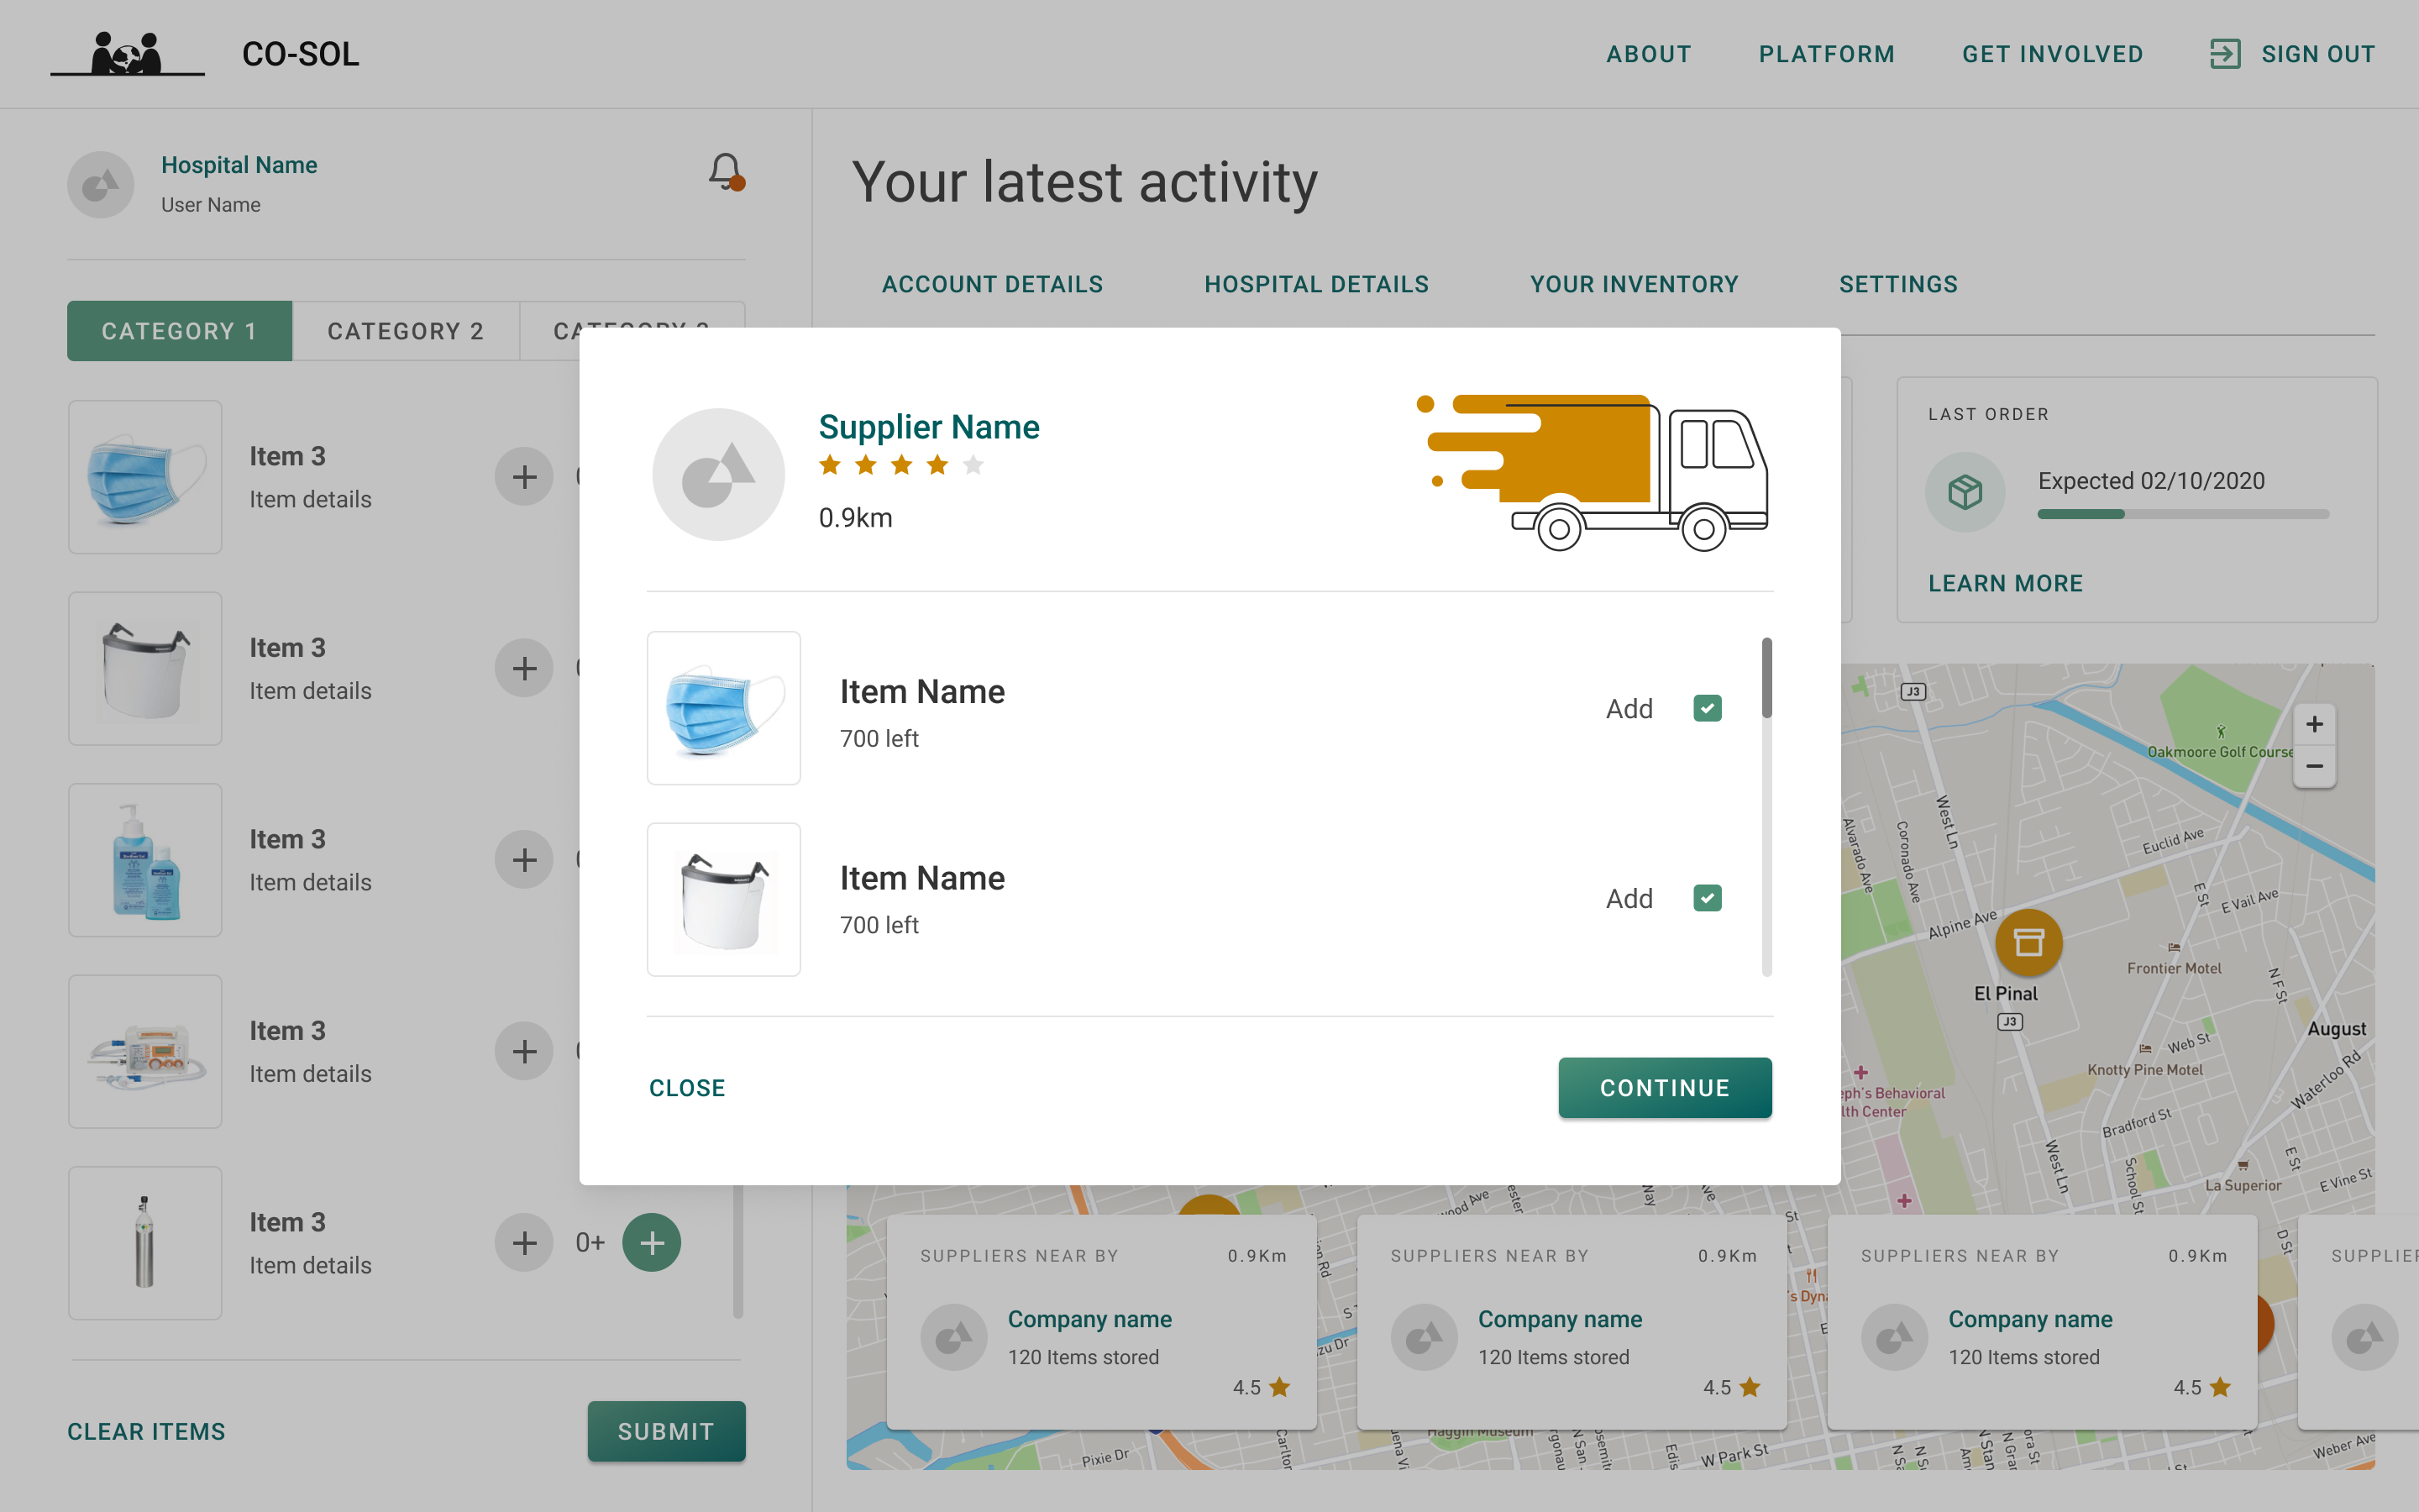Click first supplier card company avatar
The image size is (2419, 1512).
click(x=953, y=1337)
